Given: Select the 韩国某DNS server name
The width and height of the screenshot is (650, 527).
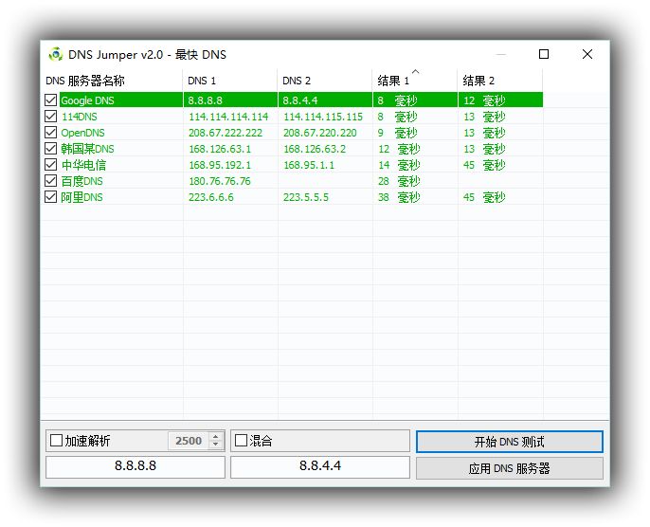Looking at the screenshot, I should pos(87,149).
